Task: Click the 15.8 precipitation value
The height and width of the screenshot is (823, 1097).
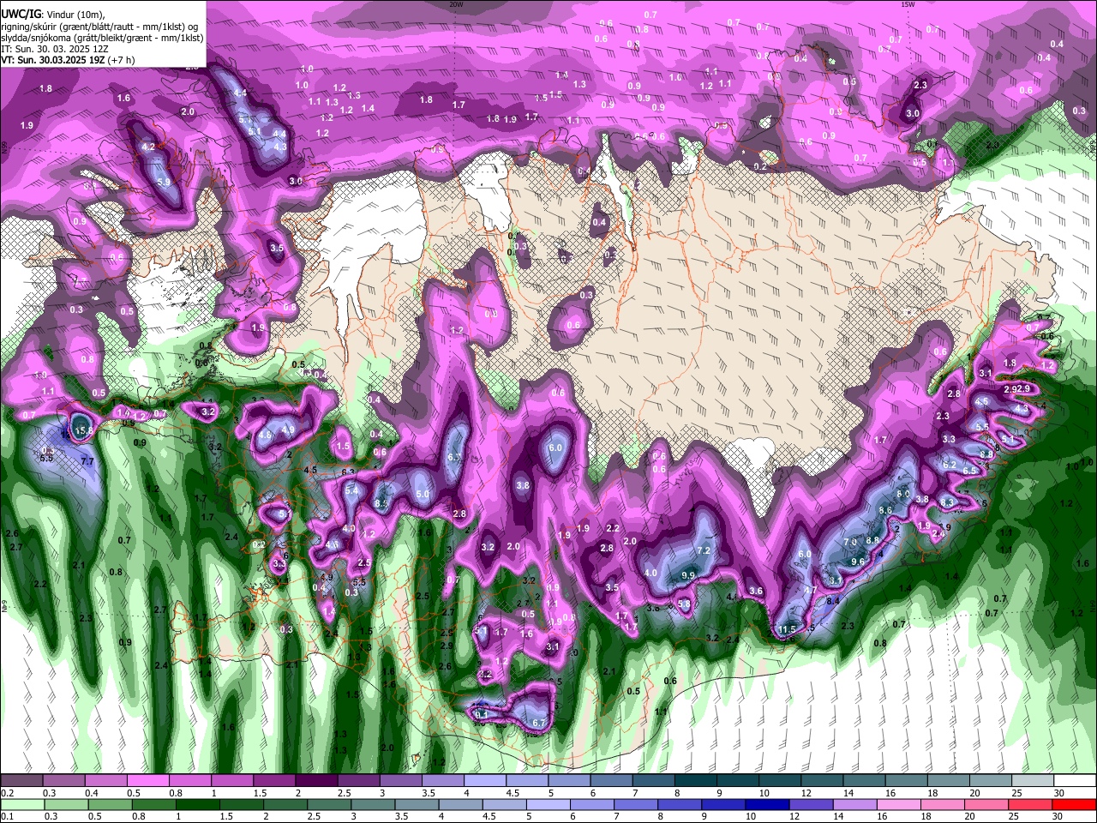Action: tap(82, 431)
